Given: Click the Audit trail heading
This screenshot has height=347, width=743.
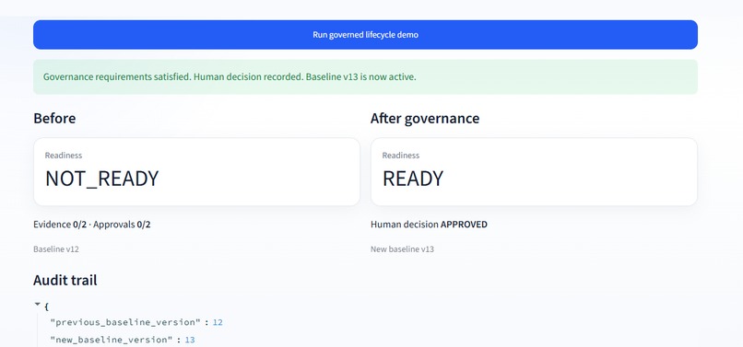Looking at the screenshot, I should pos(65,280).
